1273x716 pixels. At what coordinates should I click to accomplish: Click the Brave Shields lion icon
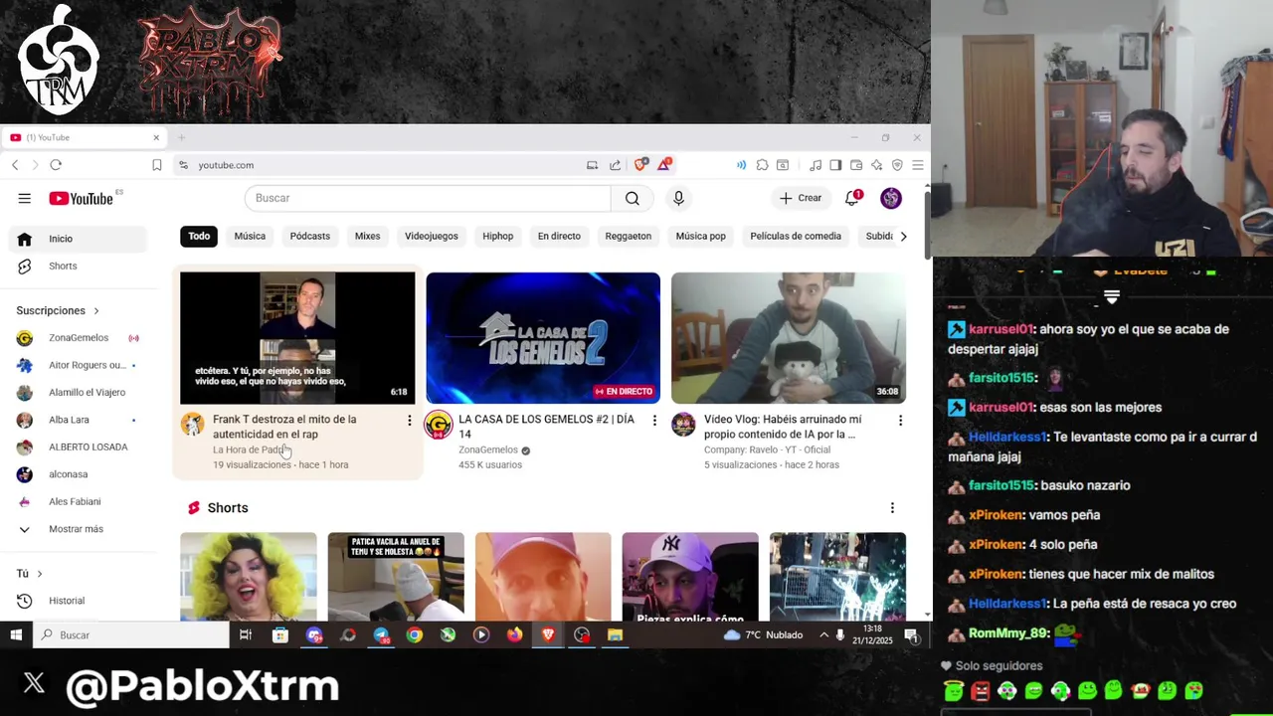640,165
